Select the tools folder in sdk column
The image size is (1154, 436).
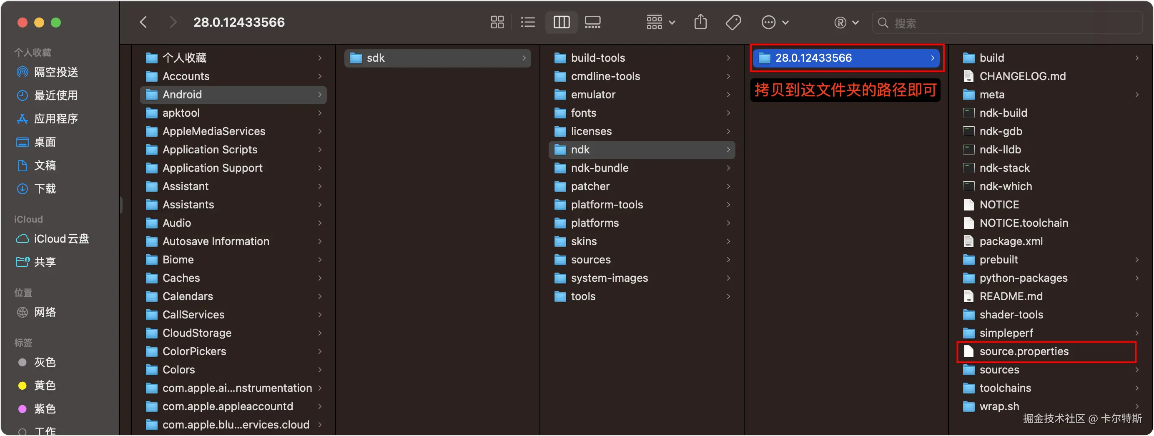(642, 297)
